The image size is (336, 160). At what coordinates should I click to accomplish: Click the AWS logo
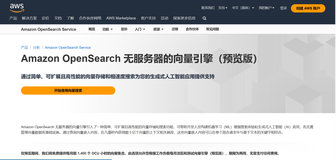coord(17,8)
